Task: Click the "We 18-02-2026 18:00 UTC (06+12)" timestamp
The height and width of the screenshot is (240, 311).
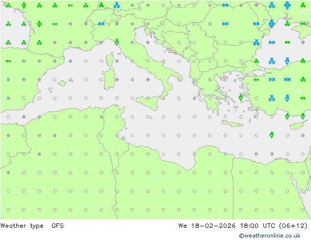Action: coord(243,225)
